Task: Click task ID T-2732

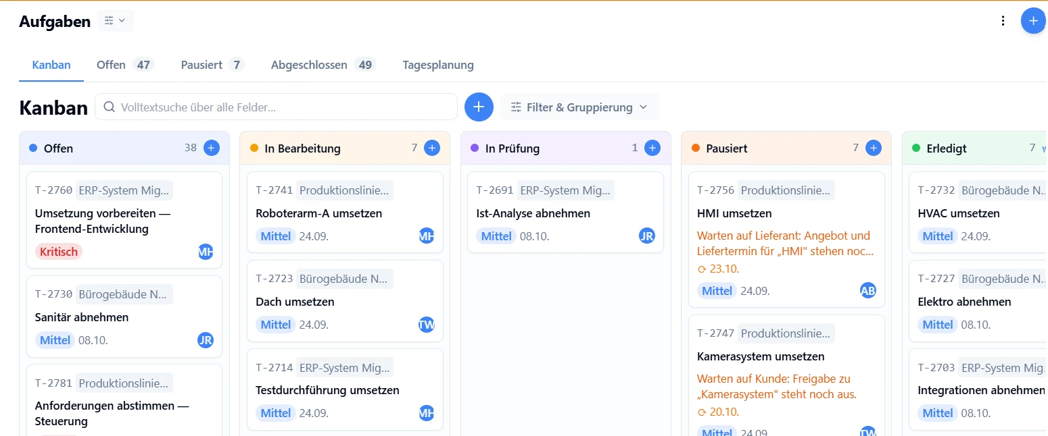Action: tap(936, 190)
